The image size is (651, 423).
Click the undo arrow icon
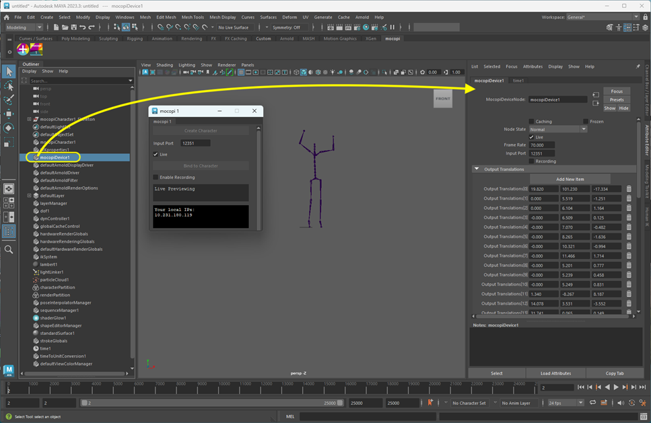coord(82,28)
